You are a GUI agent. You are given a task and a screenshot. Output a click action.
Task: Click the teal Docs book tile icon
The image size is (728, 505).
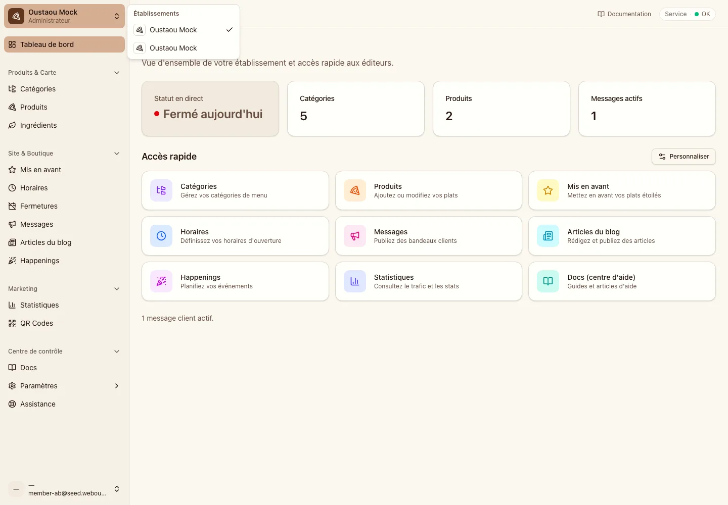(x=548, y=281)
